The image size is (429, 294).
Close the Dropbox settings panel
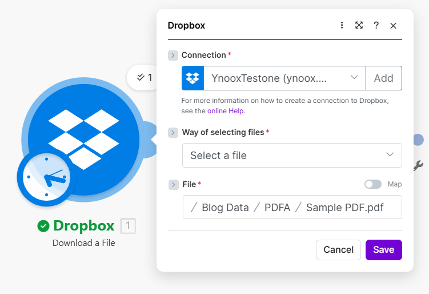click(393, 26)
